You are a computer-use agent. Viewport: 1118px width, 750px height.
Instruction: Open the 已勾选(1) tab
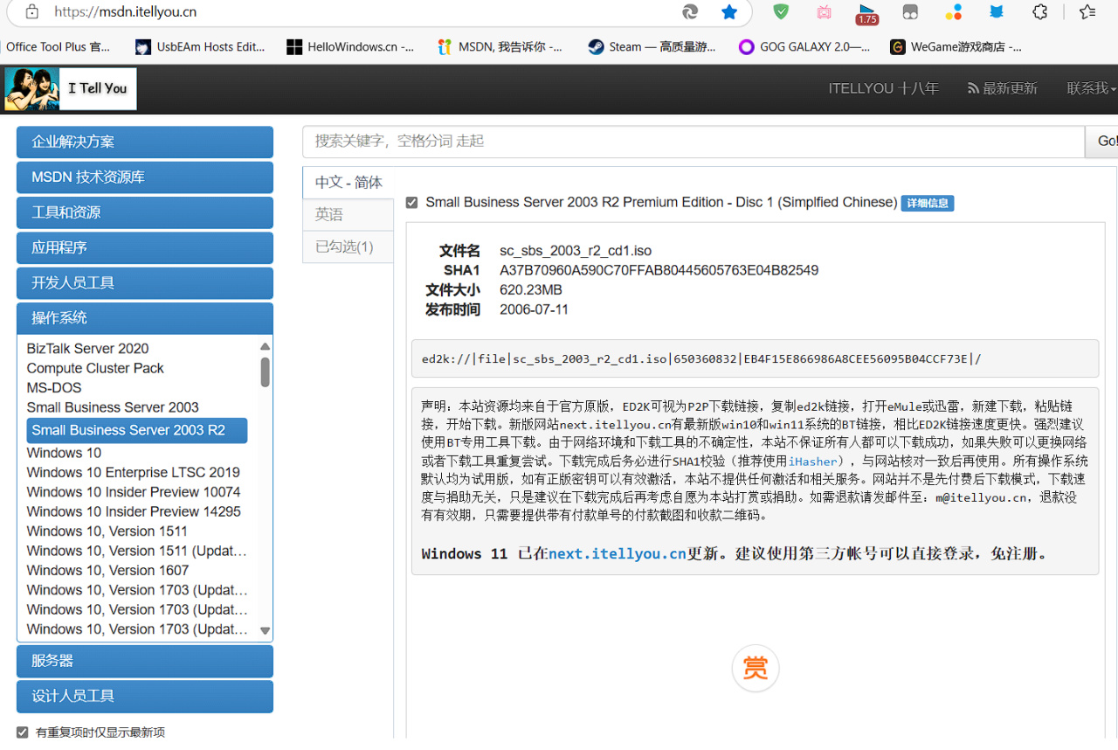[x=349, y=247]
